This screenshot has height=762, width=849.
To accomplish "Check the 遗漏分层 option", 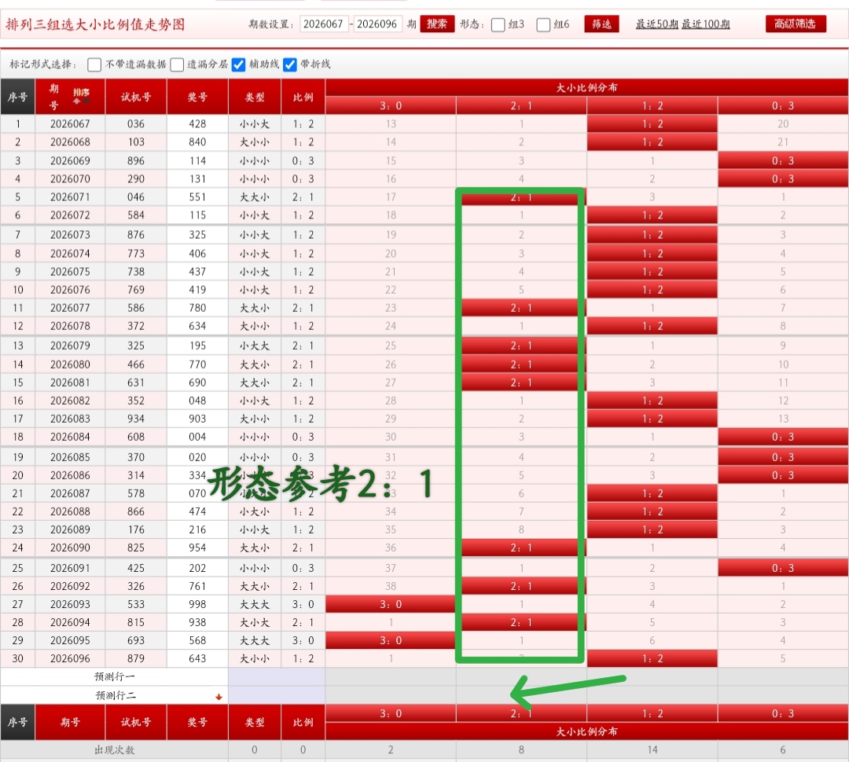I will coord(178,64).
